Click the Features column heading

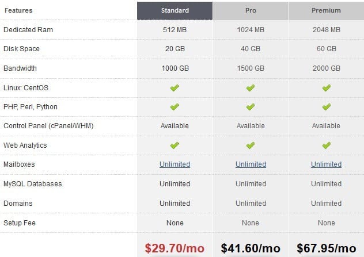[18, 10]
